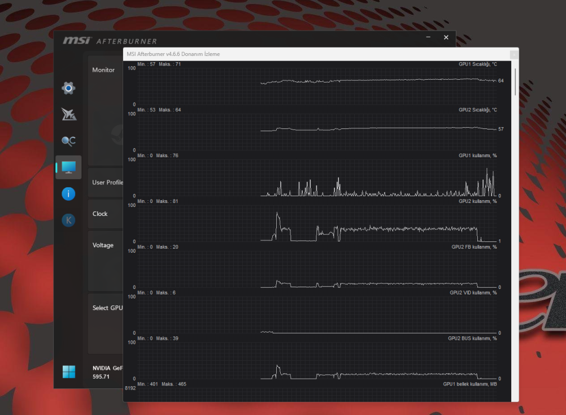Click the GPU1 bellek kullanımı, MB label
This screenshot has width=566, height=415.
pyautogui.click(x=469, y=384)
